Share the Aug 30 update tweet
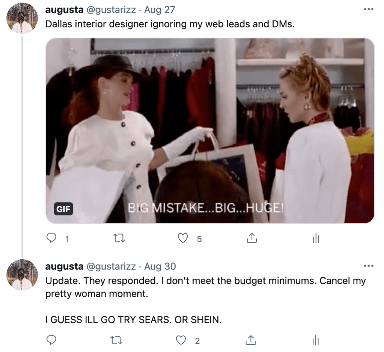The width and height of the screenshot is (384, 352). pos(251,340)
